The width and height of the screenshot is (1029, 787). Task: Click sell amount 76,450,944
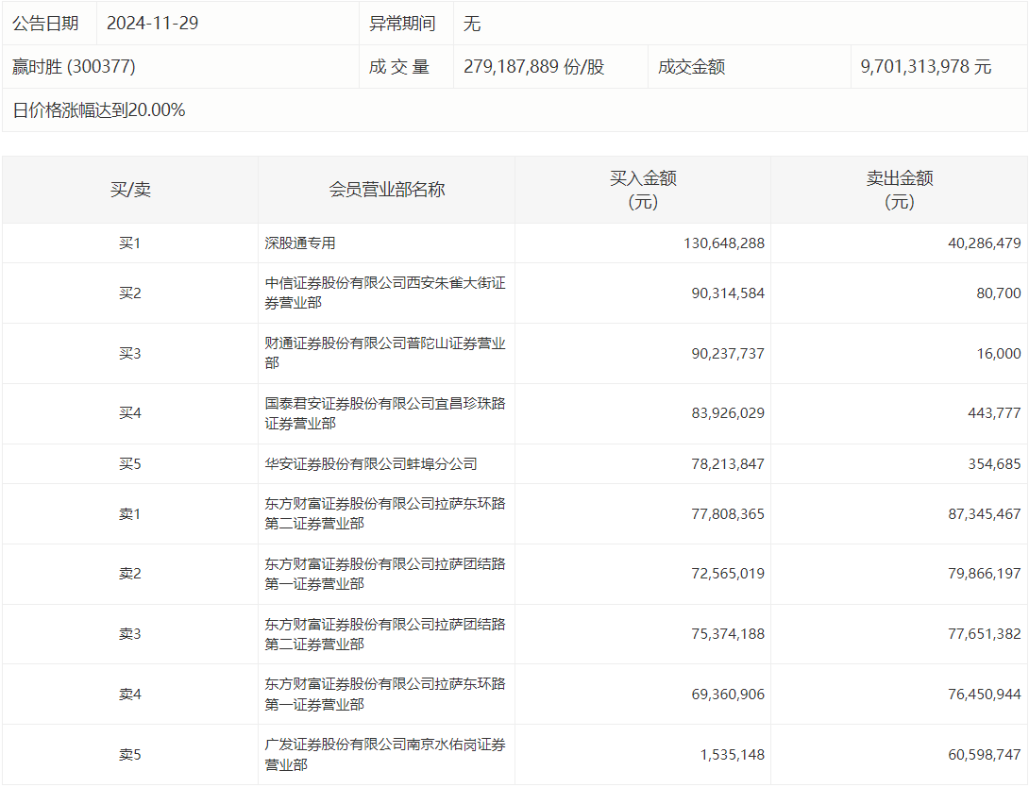coord(985,695)
